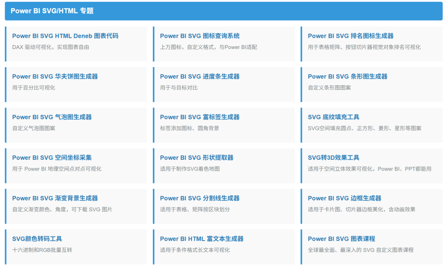Click description '自定义渐变颜色、角度，可下载 SVG 图片'
Screen dimensions: 446x269
tap(62, 210)
